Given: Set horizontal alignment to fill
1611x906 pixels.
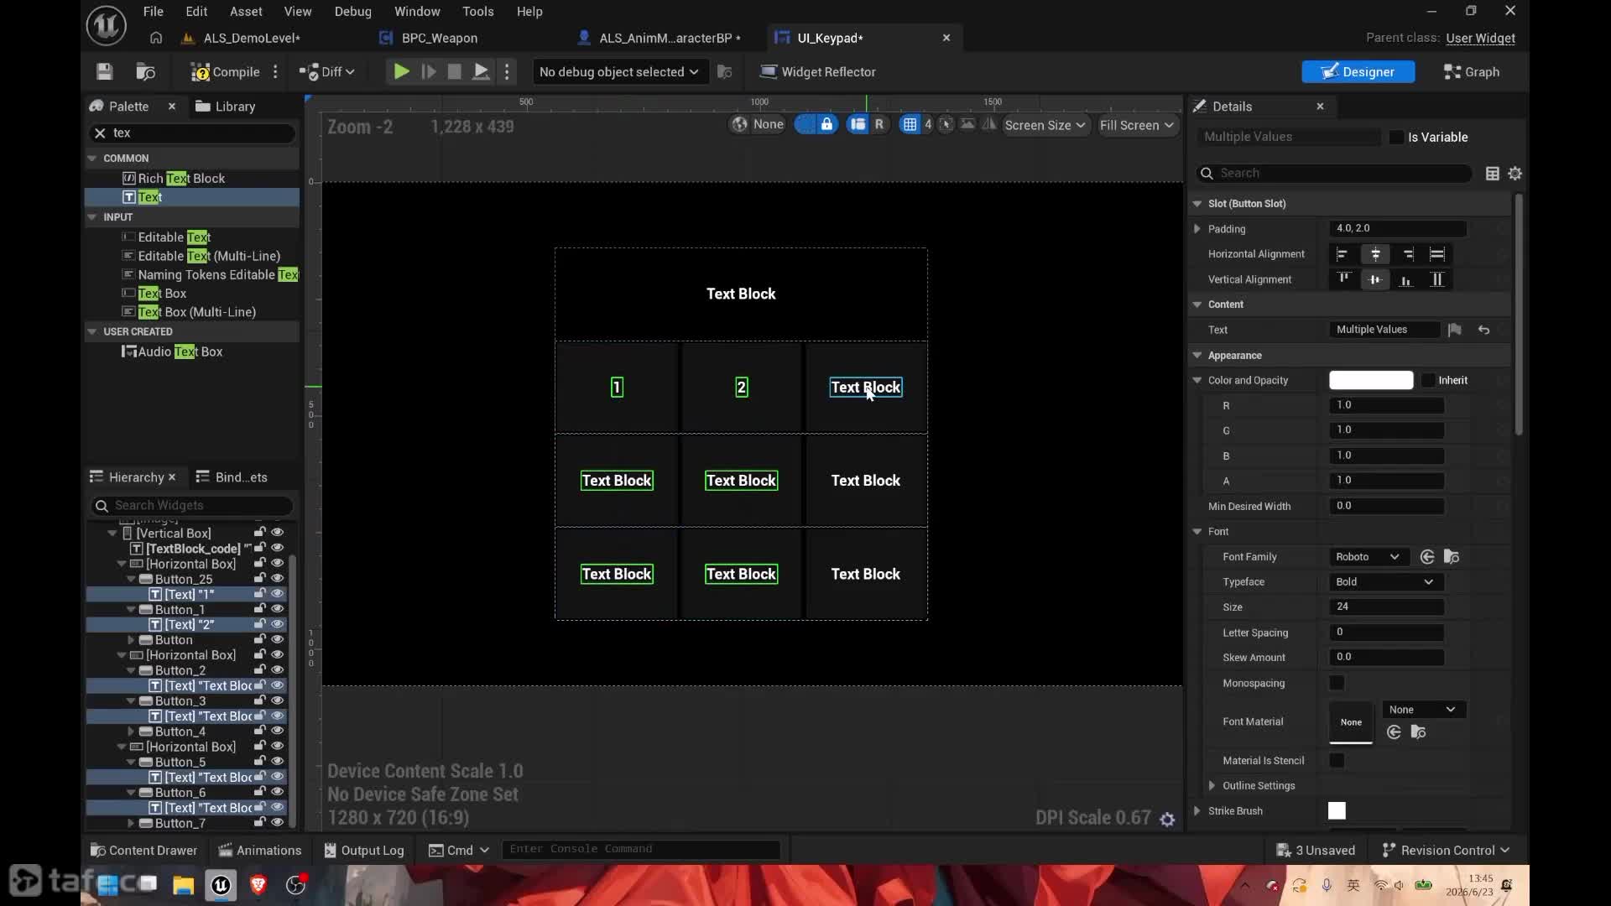Looking at the screenshot, I should 1437,254.
